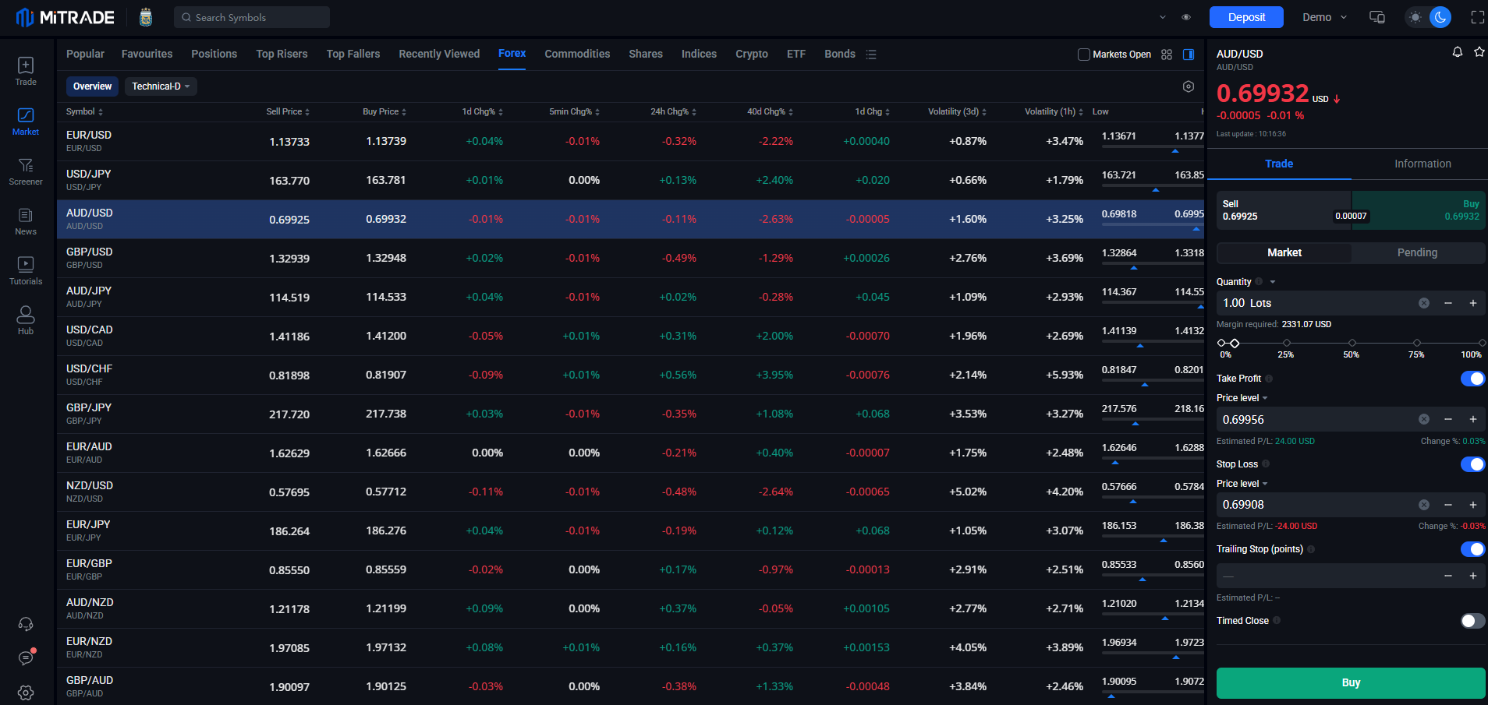Image resolution: width=1488 pixels, height=705 pixels.
Task: Open the Quantity unit dropdown arrow
Action: (x=1273, y=282)
